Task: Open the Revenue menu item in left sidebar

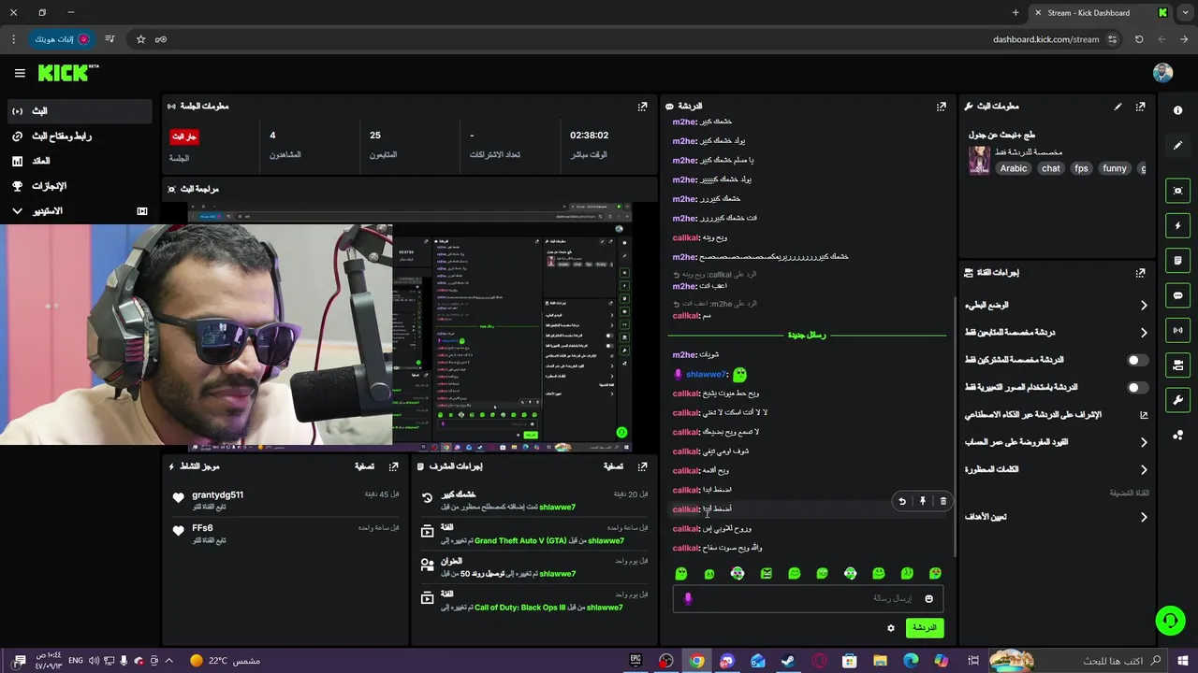Action: (78, 161)
